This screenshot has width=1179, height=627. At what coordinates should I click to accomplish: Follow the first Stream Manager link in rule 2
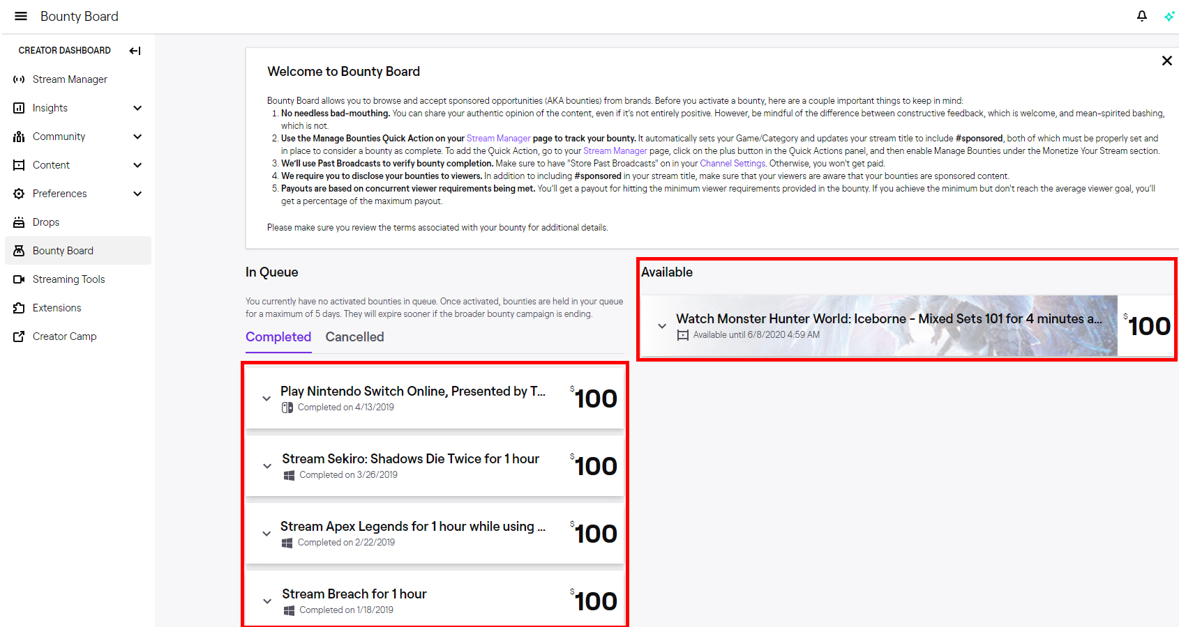[498, 139]
